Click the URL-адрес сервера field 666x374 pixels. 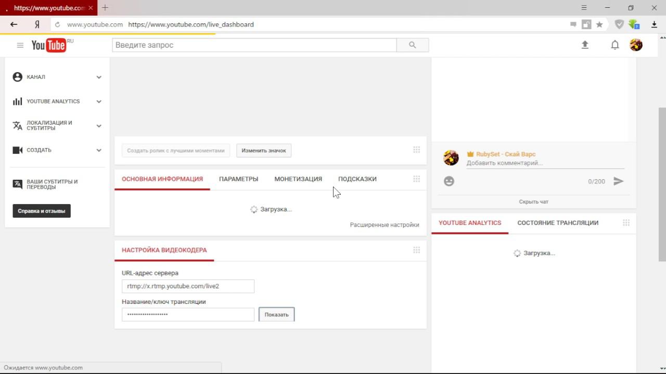click(188, 286)
